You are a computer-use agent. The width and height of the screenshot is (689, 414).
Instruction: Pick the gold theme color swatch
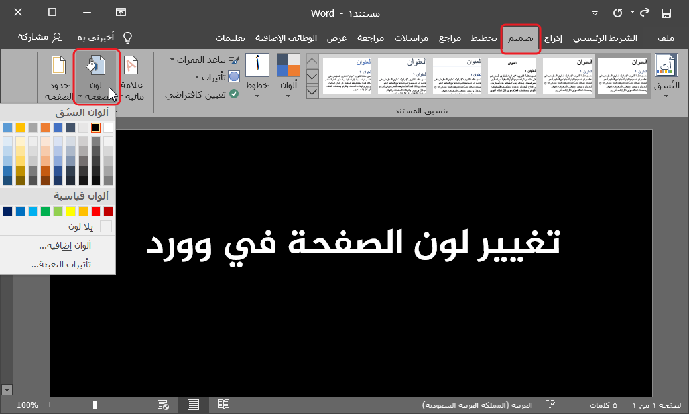click(20, 127)
